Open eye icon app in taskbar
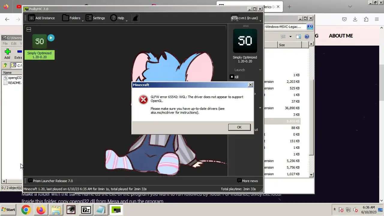This screenshot has width=384, height=216. click(71, 210)
